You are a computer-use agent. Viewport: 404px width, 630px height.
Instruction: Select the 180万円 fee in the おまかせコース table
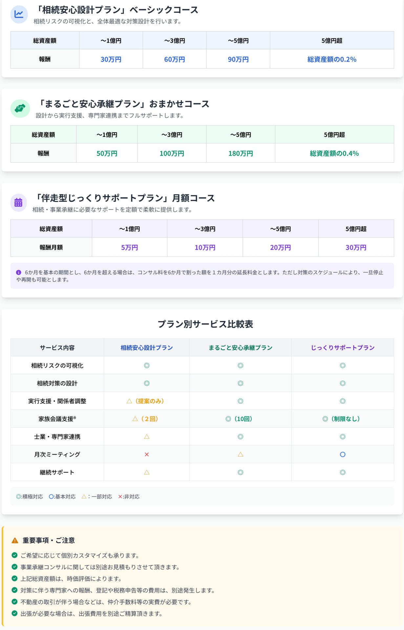pos(241,153)
